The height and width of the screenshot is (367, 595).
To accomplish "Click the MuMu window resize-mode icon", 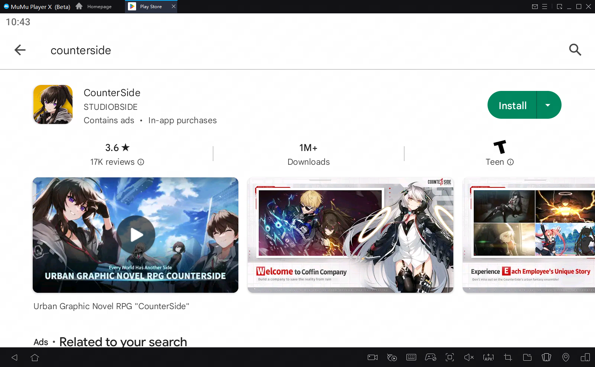I will pos(560,6).
